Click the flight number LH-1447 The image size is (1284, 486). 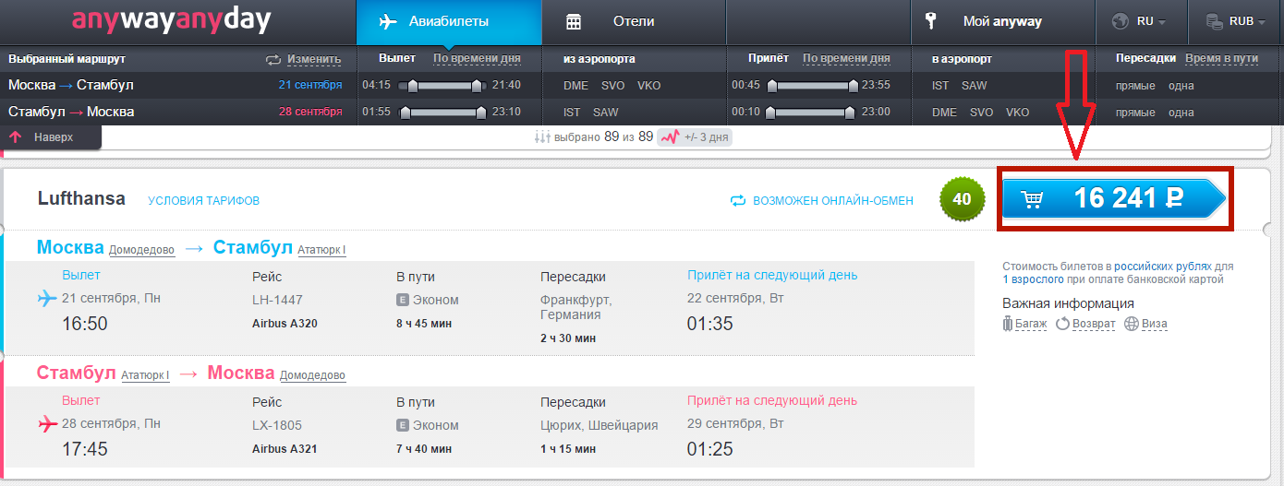[x=277, y=300]
